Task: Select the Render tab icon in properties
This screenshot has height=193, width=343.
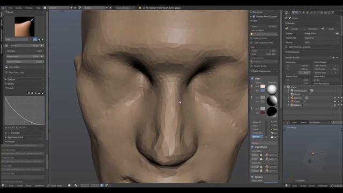Action: 293,13
